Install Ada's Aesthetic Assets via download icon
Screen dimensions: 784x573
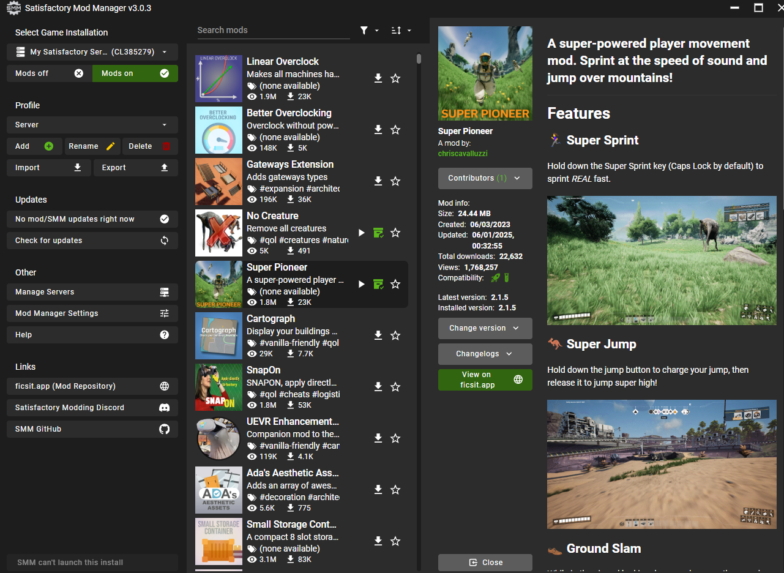coord(378,490)
